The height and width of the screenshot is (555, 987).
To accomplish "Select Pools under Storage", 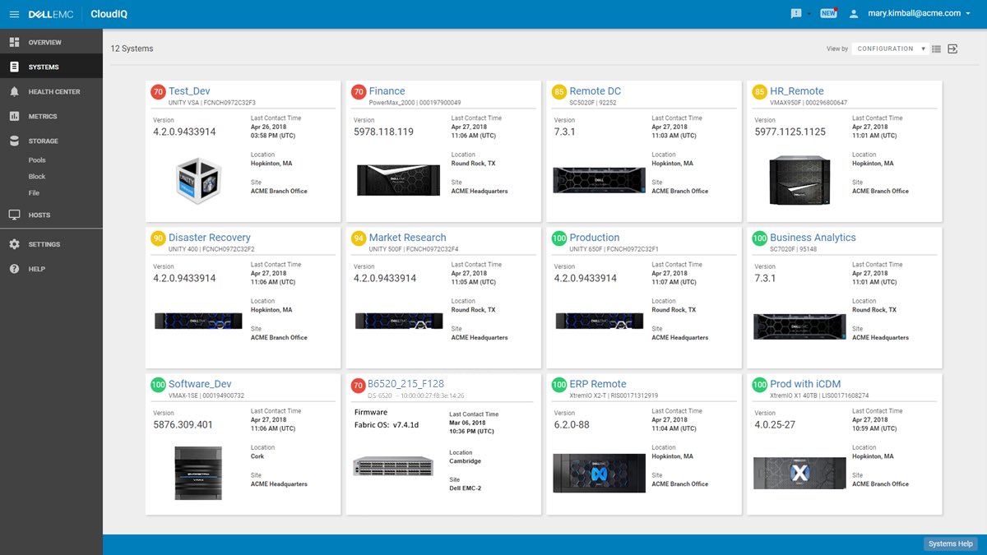I will coord(37,160).
